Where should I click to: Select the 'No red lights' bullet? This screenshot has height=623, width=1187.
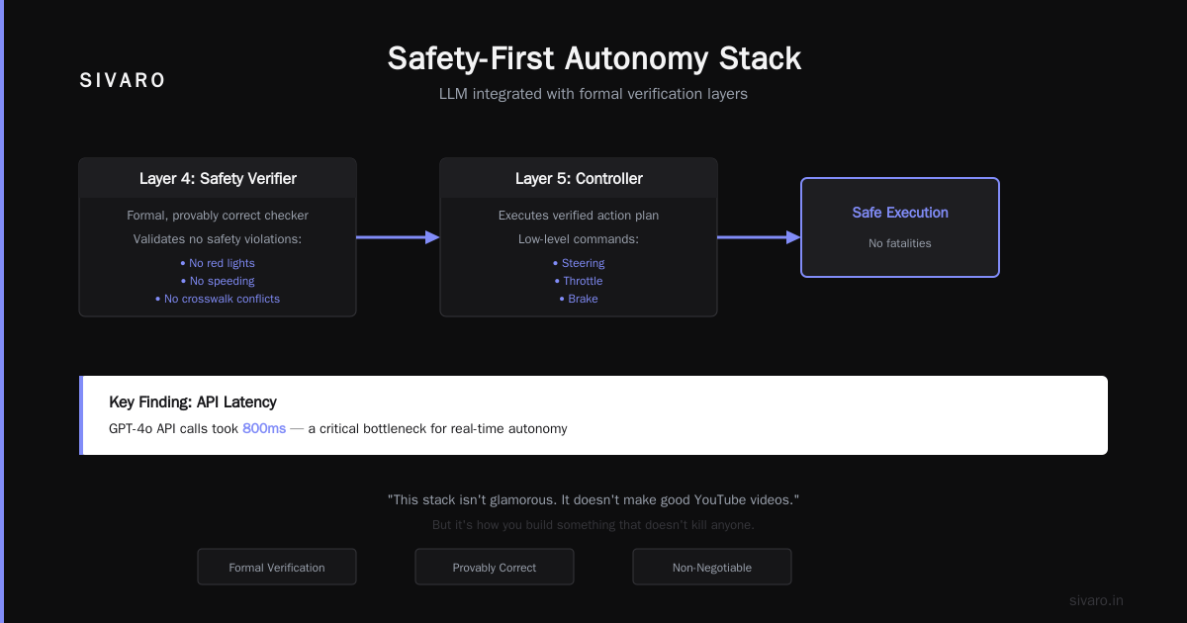pos(218,263)
